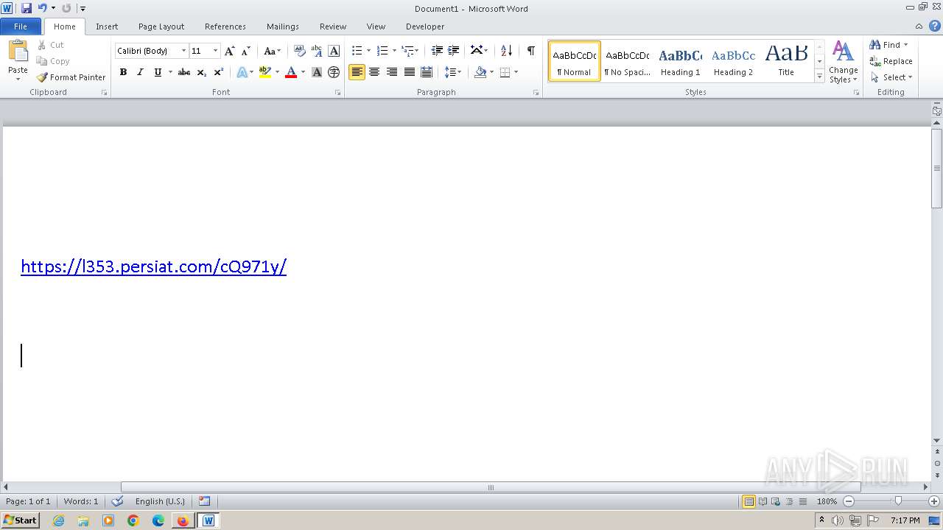Select the Format Painter tool
This screenshot has height=530, width=943.
71,77
